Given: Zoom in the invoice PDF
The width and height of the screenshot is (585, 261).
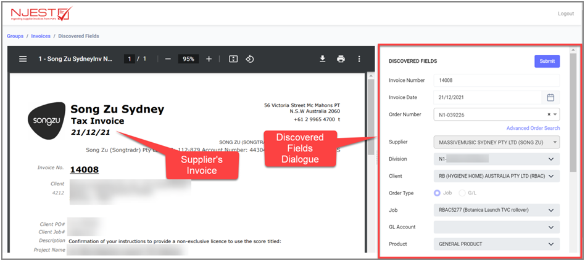Looking at the screenshot, I should 209,59.
